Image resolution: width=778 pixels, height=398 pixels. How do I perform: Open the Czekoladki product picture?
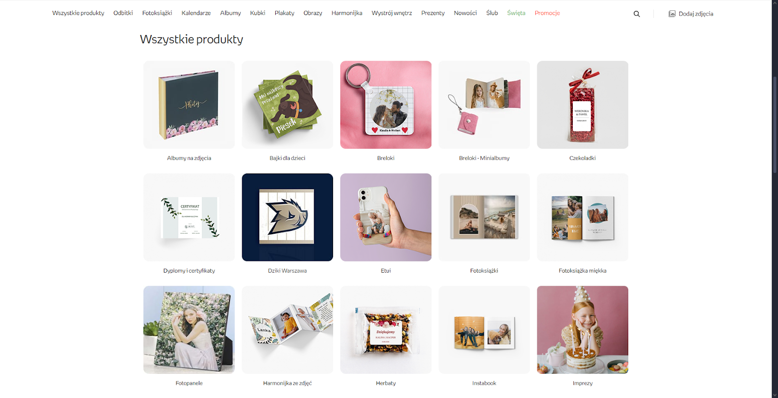pyautogui.click(x=583, y=104)
